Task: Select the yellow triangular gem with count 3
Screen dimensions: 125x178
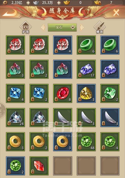Action: click(x=86, y=93)
